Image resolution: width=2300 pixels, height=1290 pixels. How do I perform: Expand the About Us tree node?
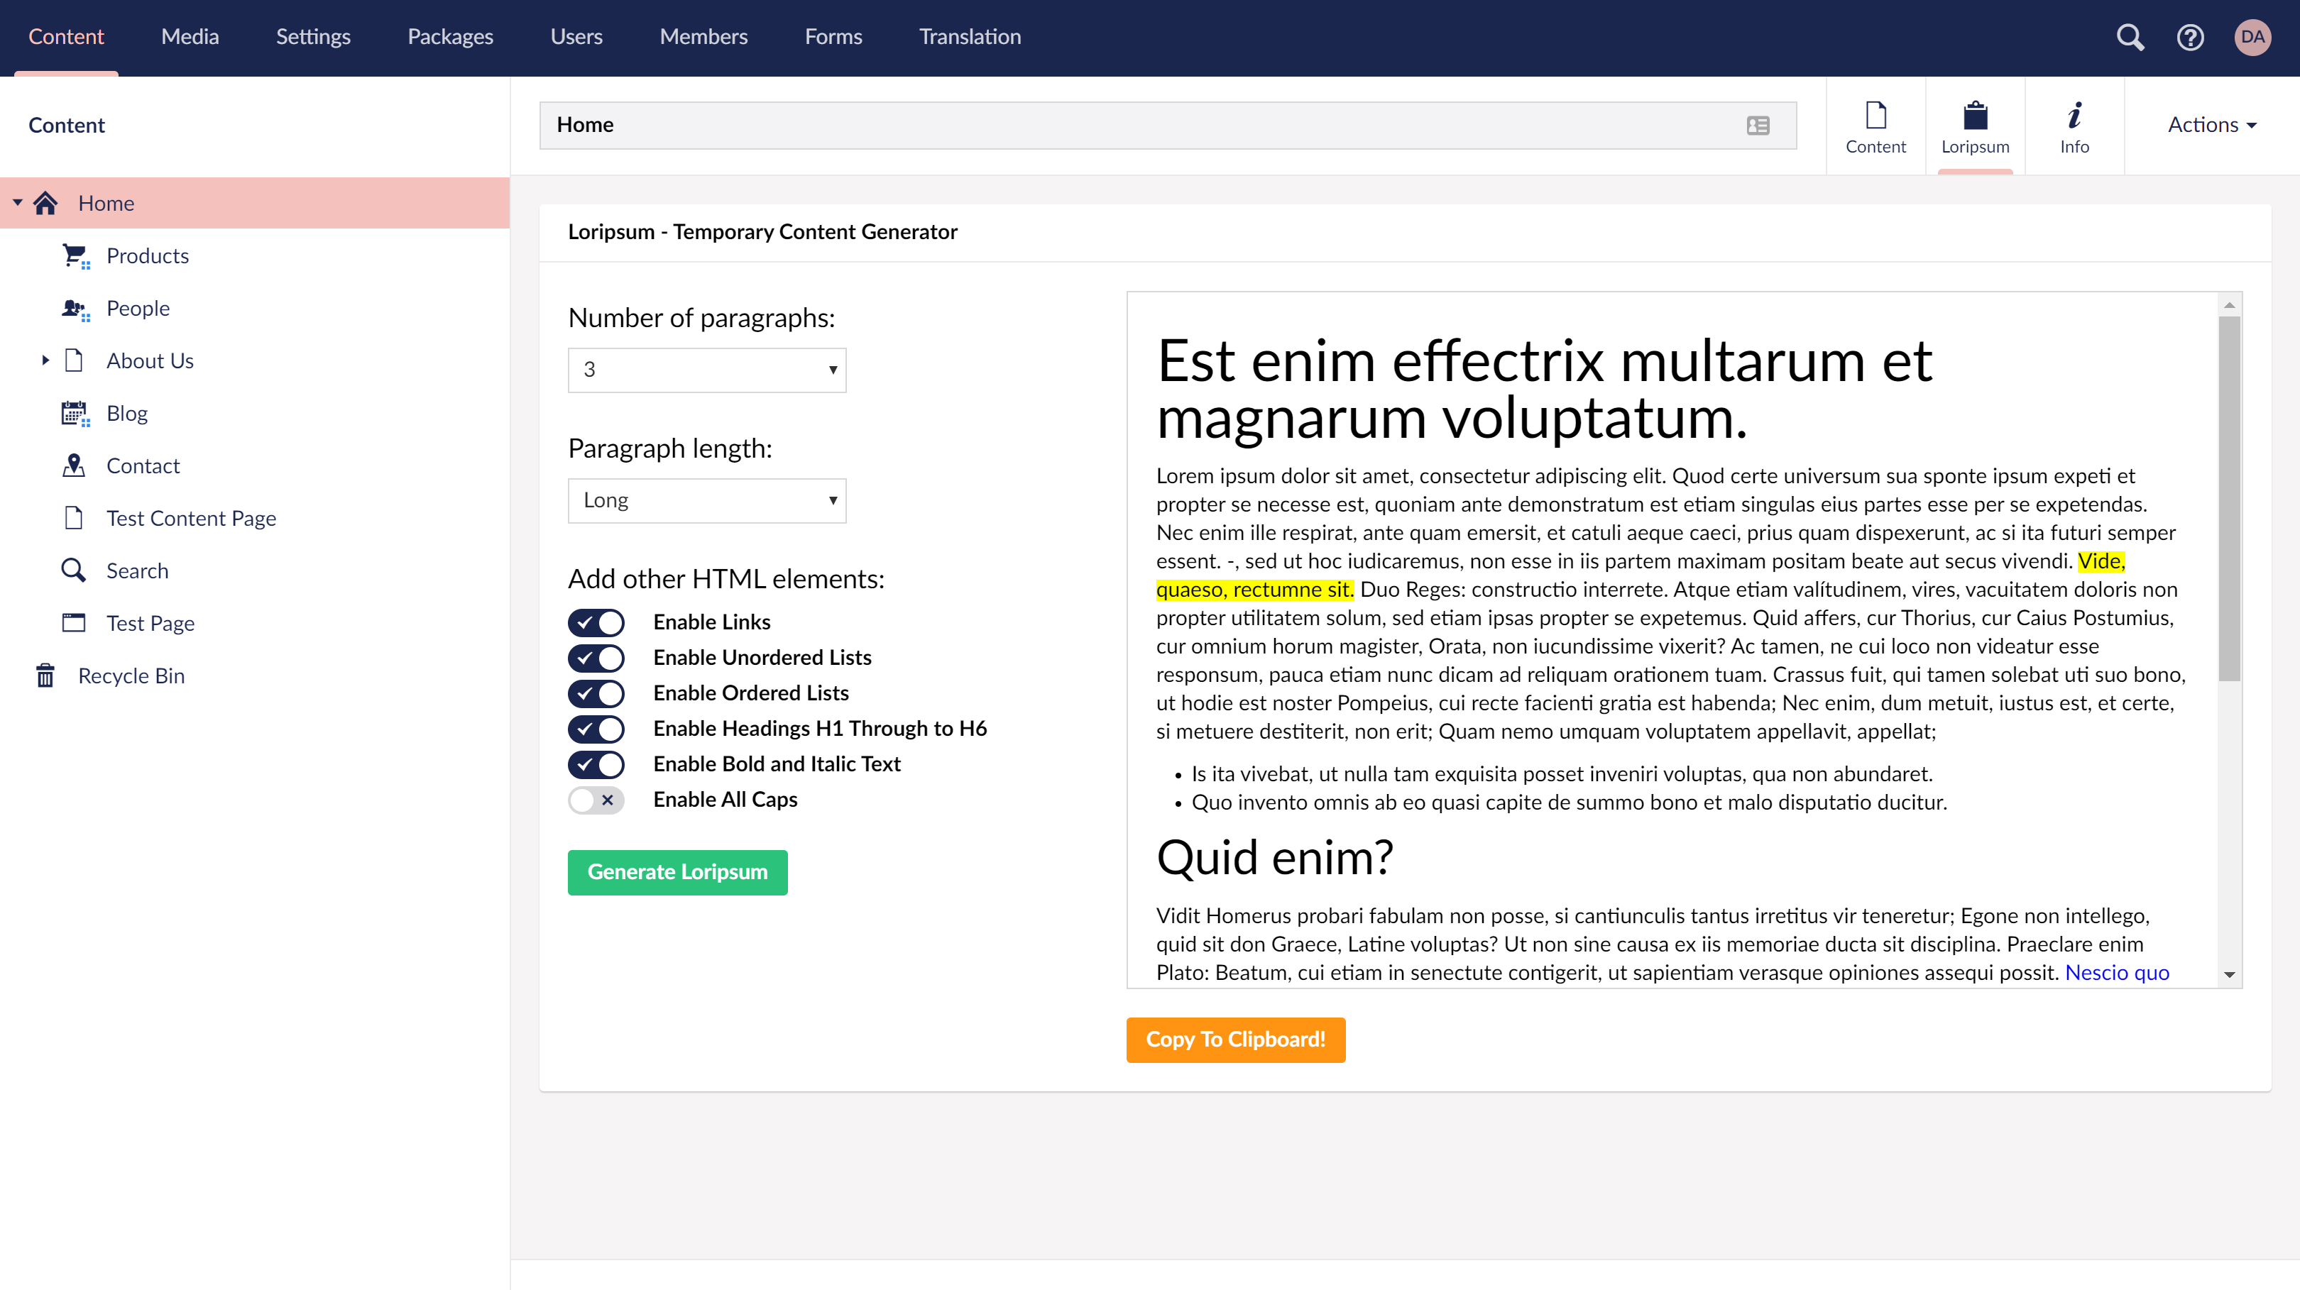pyautogui.click(x=45, y=360)
